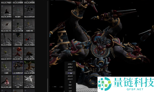This screenshot has height=92, width=154.
Task: Click star icon on mos_ot_001 card
Action: coord(14,48)
